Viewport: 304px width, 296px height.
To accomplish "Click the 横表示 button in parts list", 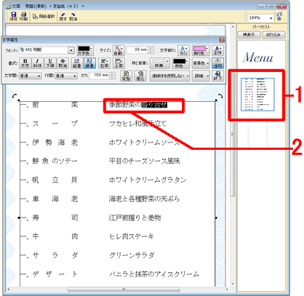I will pyautogui.click(x=249, y=35).
